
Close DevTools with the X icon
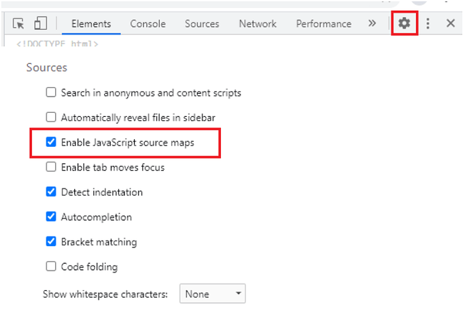(x=451, y=23)
